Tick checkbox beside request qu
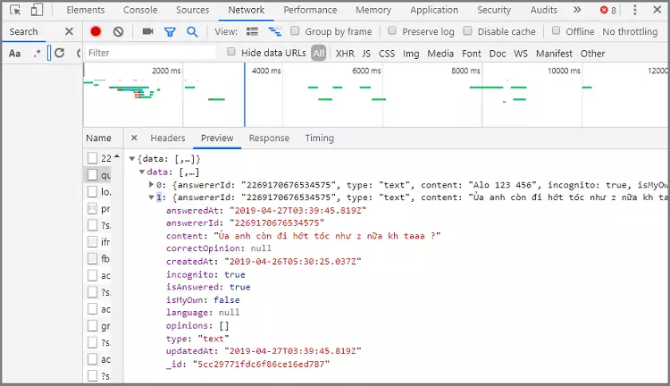Image resolution: width=670 pixels, height=386 pixels. click(x=92, y=175)
